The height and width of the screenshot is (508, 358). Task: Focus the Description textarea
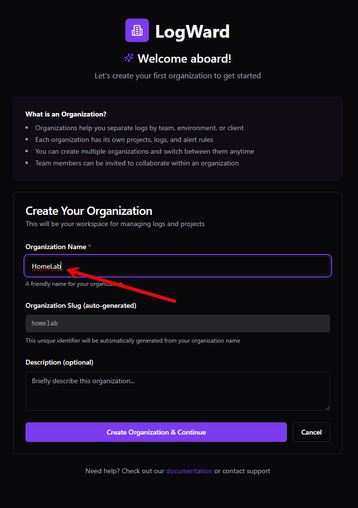coord(177,391)
